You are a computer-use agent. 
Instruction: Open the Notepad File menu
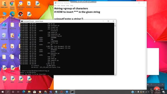click(55, 5)
